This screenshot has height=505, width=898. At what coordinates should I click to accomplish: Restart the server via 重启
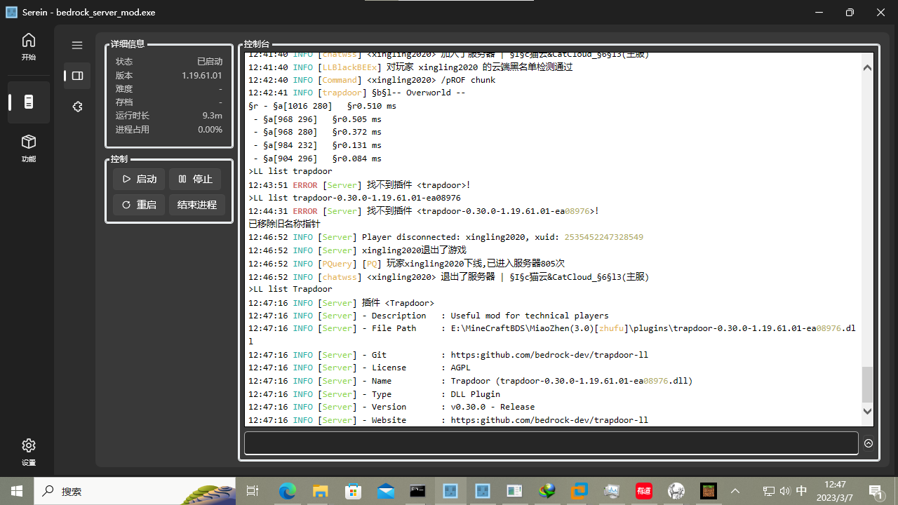[x=138, y=204]
